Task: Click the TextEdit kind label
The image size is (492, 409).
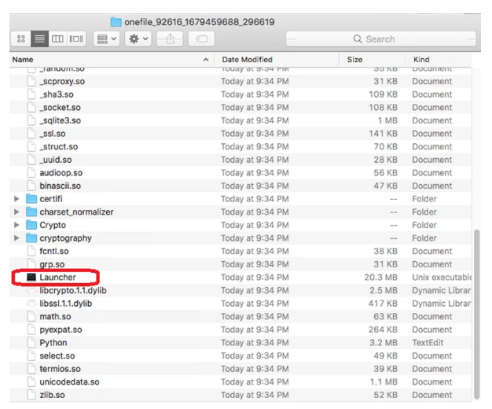Action: coord(428,343)
